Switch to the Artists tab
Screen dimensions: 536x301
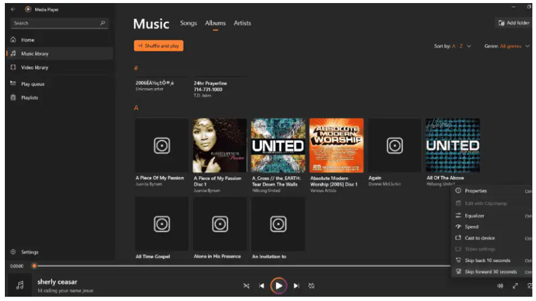[x=242, y=23]
